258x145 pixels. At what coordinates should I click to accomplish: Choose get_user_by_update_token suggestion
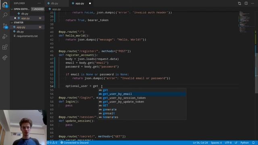pyautogui.click(x=142, y=101)
